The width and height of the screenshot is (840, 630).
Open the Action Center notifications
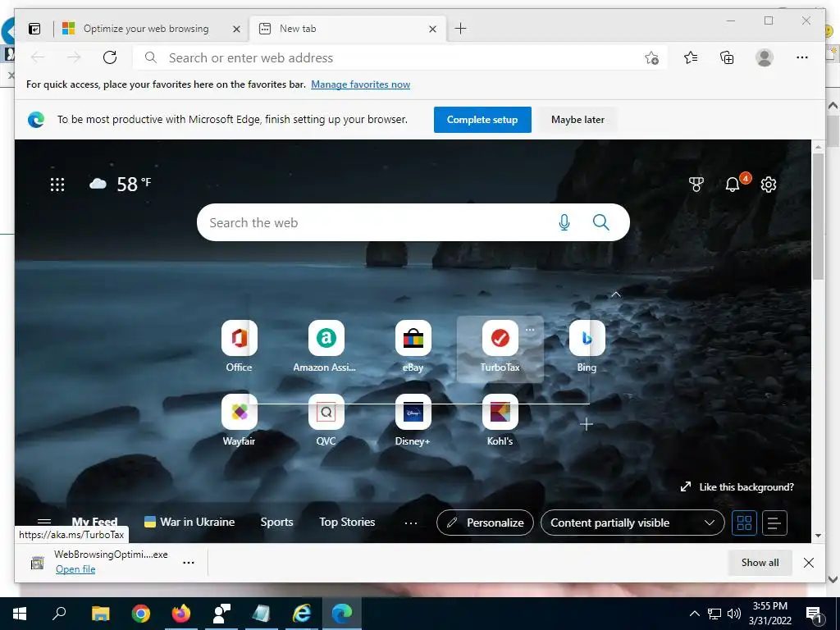pyautogui.click(x=815, y=615)
